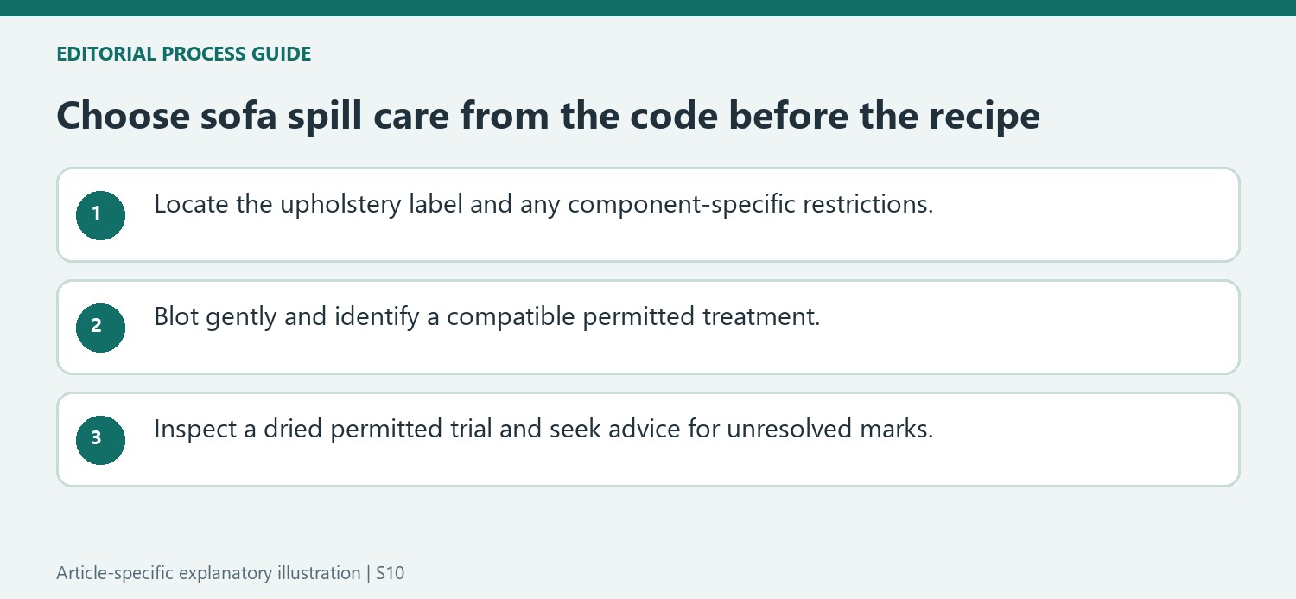This screenshot has height=599, width=1296.
Task: Click the step 2 number circle
Action: 100,328
